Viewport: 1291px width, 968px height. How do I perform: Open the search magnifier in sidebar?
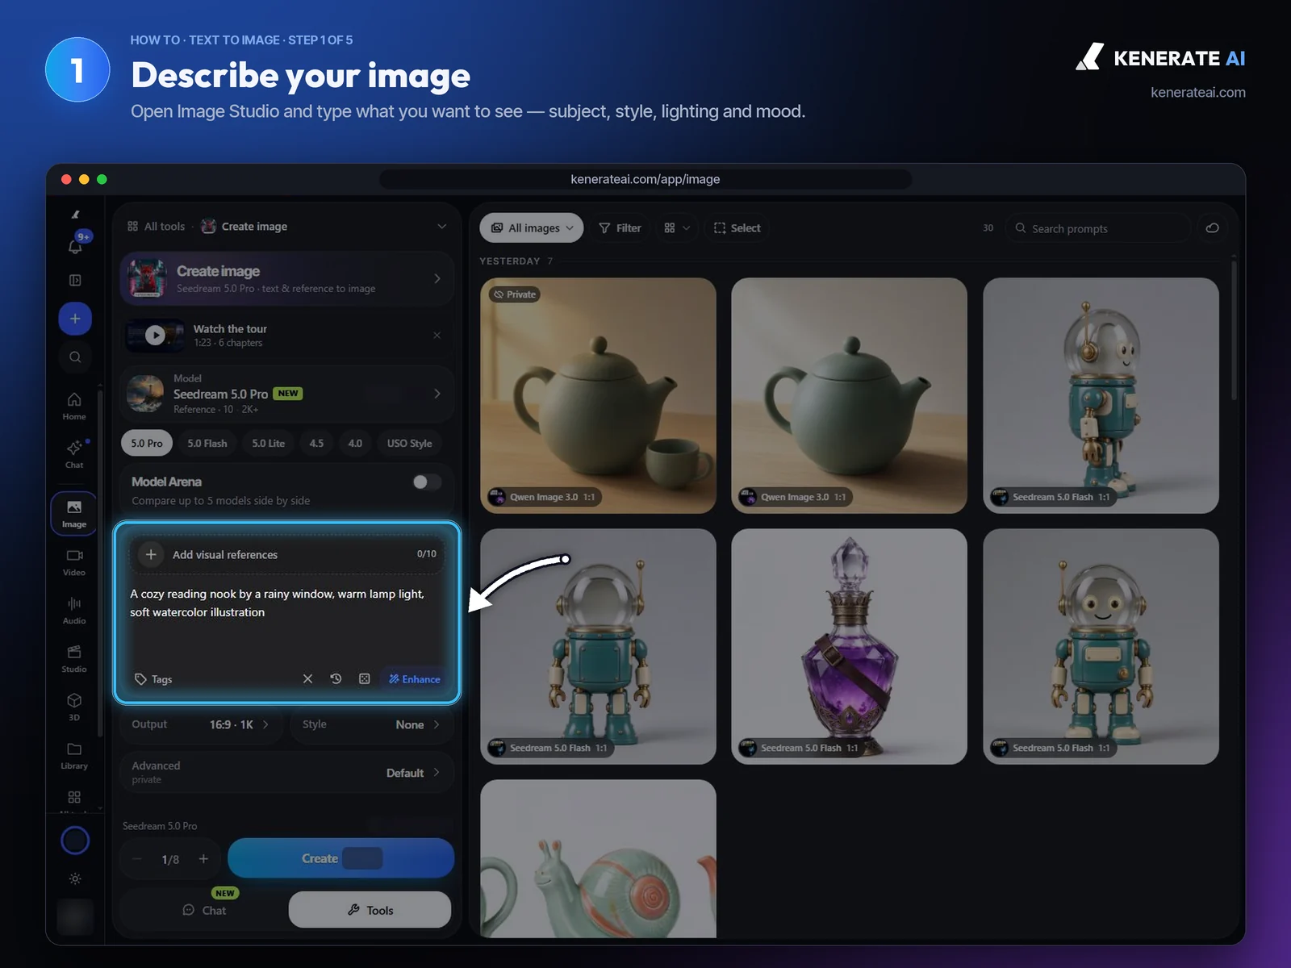[x=75, y=357]
